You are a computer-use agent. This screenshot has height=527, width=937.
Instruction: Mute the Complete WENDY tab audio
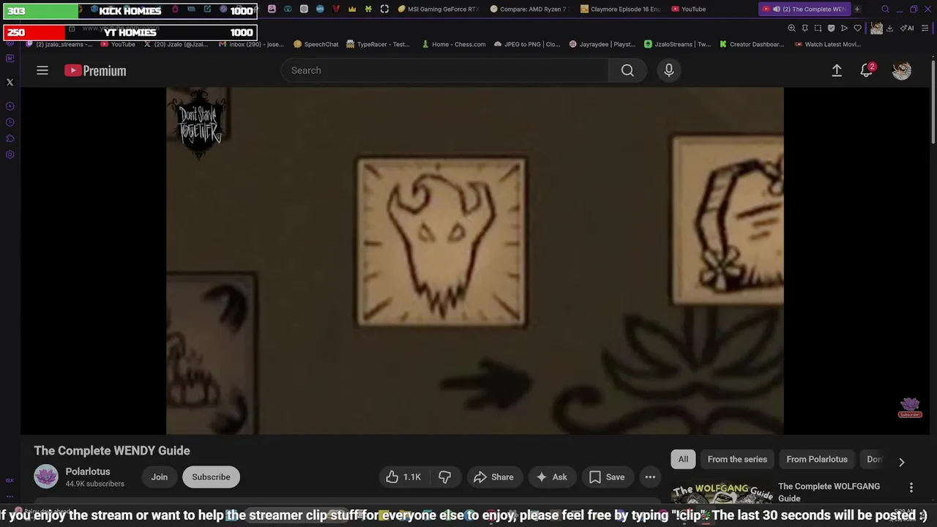click(777, 9)
